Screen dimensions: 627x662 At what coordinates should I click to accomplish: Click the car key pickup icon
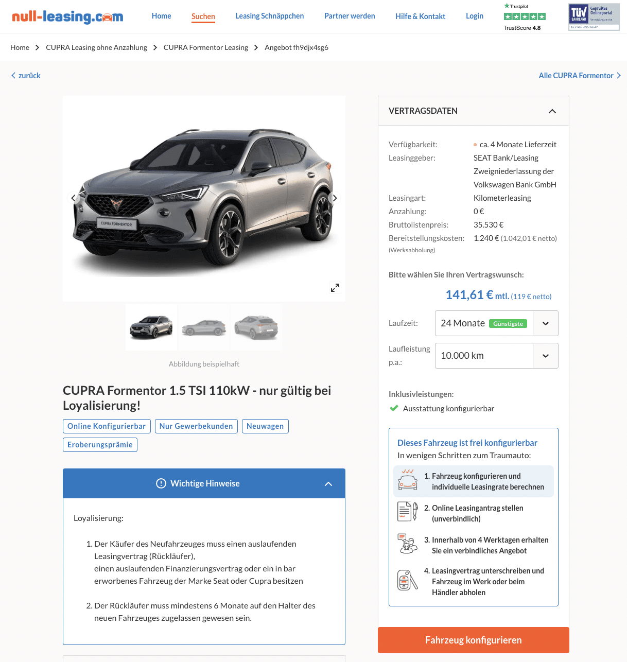(408, 581)
